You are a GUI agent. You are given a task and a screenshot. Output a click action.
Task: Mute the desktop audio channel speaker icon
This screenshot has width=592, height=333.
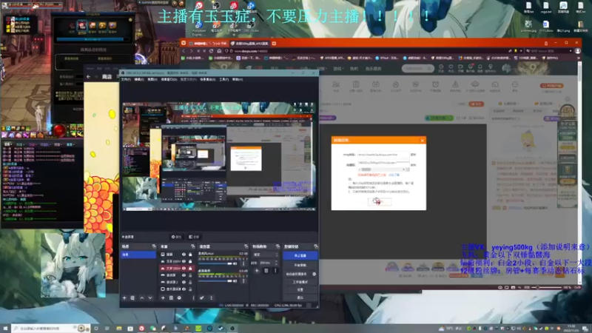(x=235, y=281)
